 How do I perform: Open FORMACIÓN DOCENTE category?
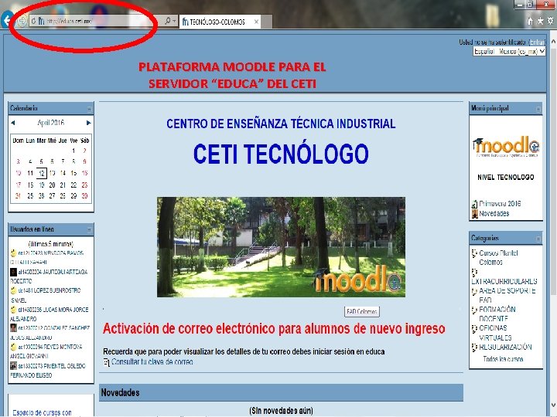497,314
